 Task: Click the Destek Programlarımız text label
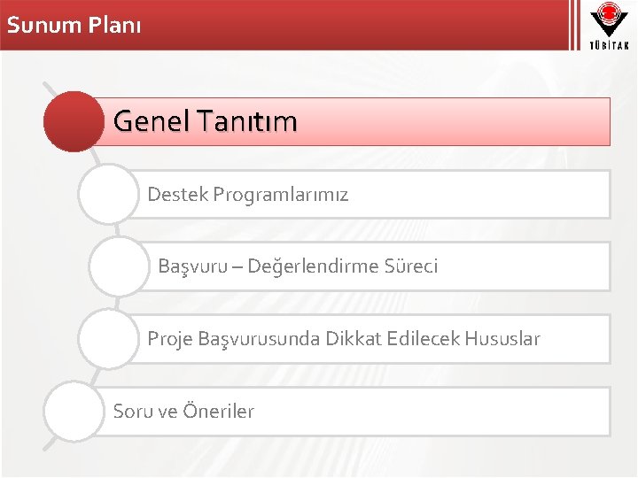click(248, 194)
